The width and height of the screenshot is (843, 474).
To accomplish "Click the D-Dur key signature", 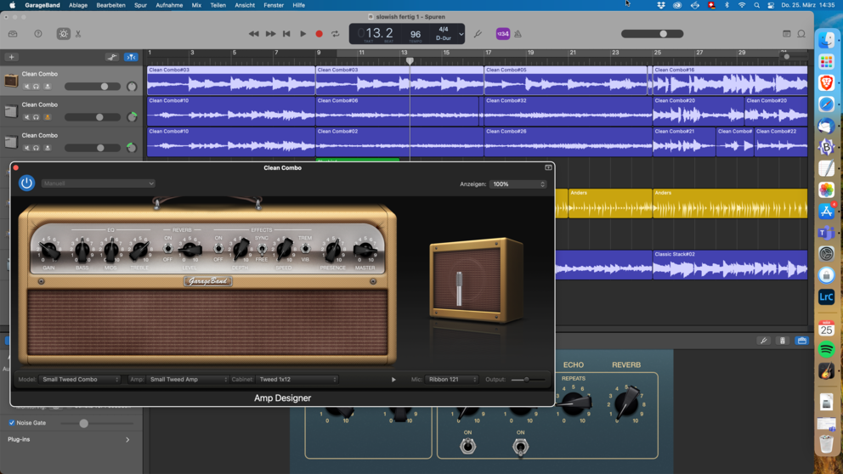I will 444,38.
